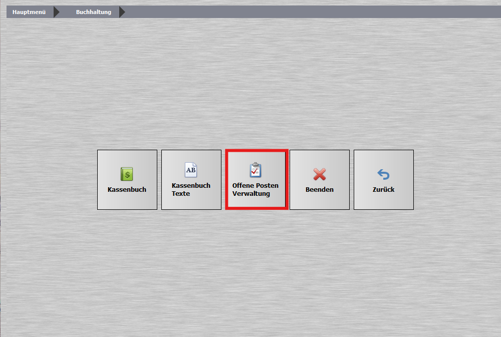Click the "Kassenbuch Texte" text label
The image size is (501, 337).
pos(191,189)
